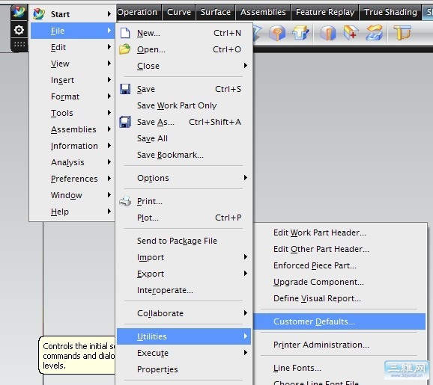433x385 pixels.
Task: Open the Assemblies menu in left list
Action: tap(73, 129)
